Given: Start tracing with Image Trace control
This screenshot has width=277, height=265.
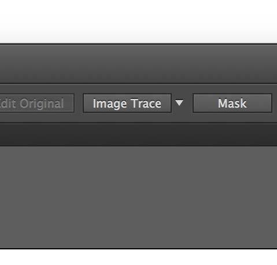Looking at the screenshot, I should [127, 103].
